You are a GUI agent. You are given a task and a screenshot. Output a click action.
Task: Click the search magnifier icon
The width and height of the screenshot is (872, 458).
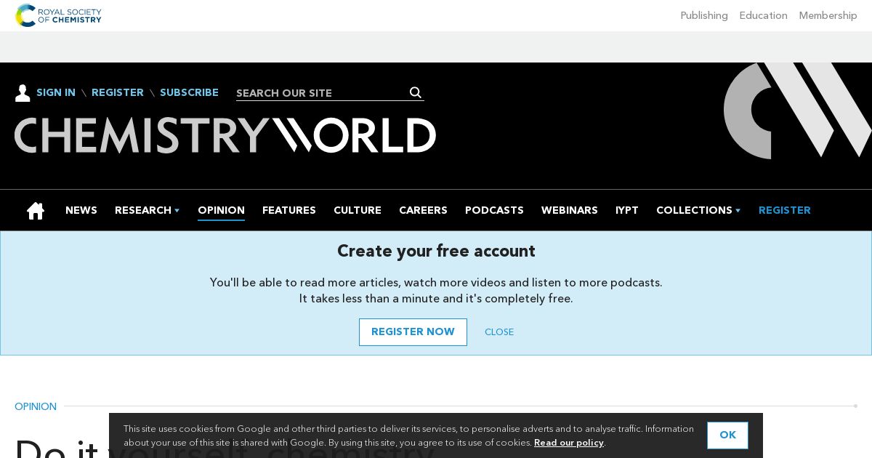(416, 92)
